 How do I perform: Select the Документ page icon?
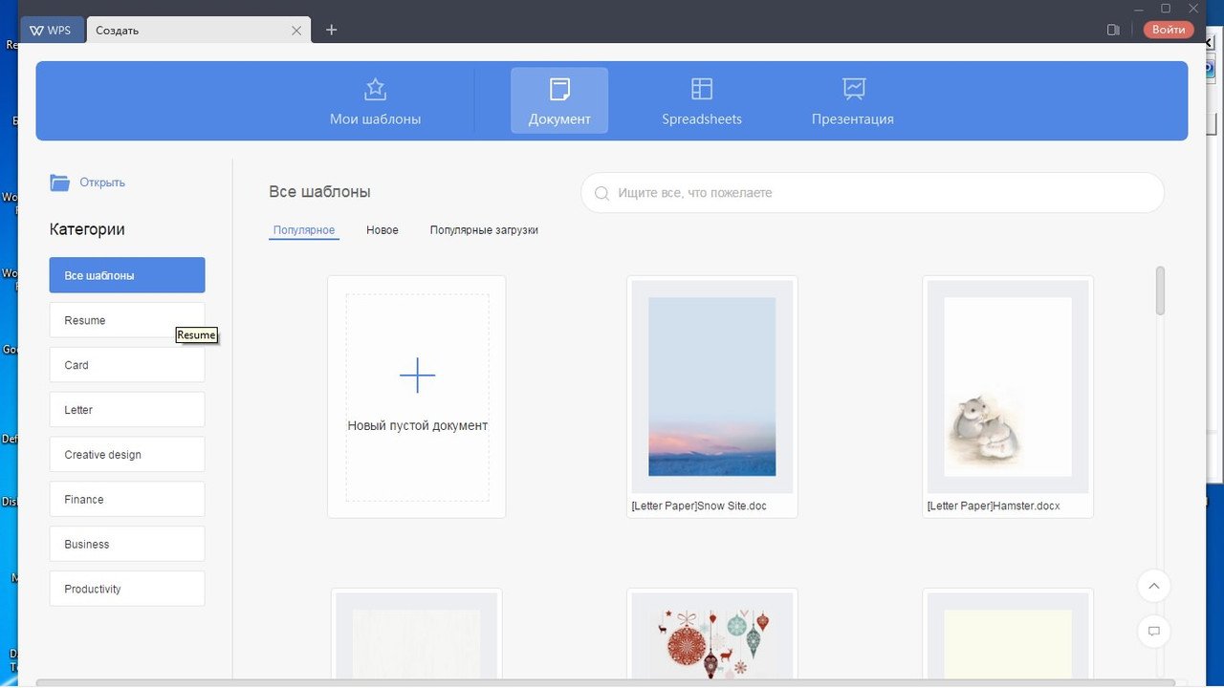coord(559,89)
